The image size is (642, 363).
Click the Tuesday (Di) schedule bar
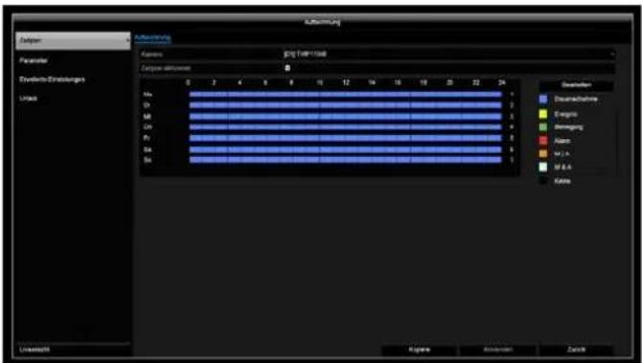click(x=345, y=105)
